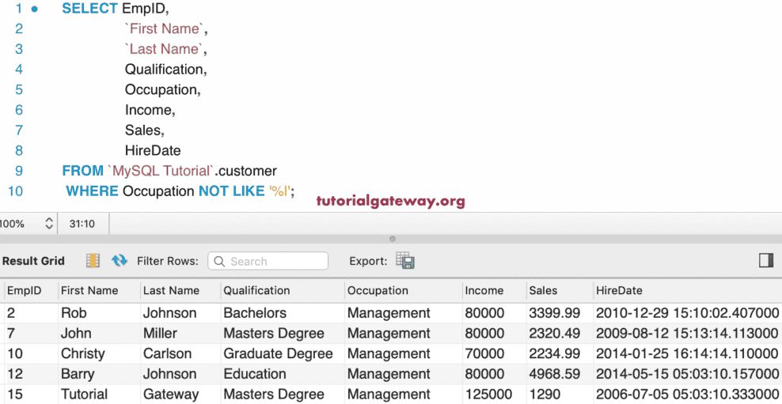The width and height of the screenshot is (782, 404).
Task: Select hire date 2014-05-15 05:03:10.157000
Action: click(687, 374)
